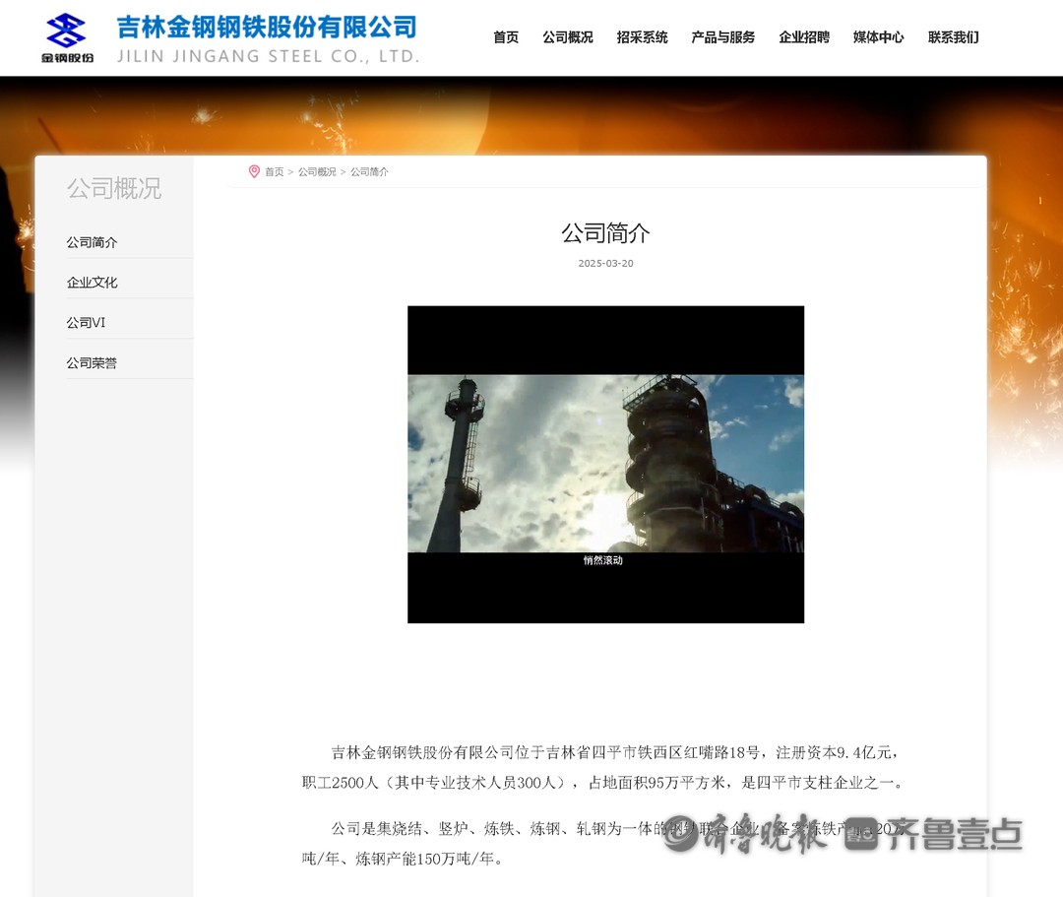This screenshot has height=897, width=1063.
Task: Click the date 2025-03-20
Action: [x=605, y=263]
